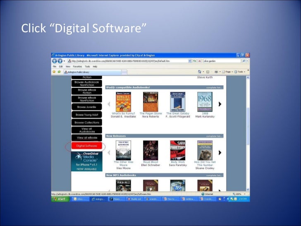Click Browse eBook Fiction button

(87, 91)
